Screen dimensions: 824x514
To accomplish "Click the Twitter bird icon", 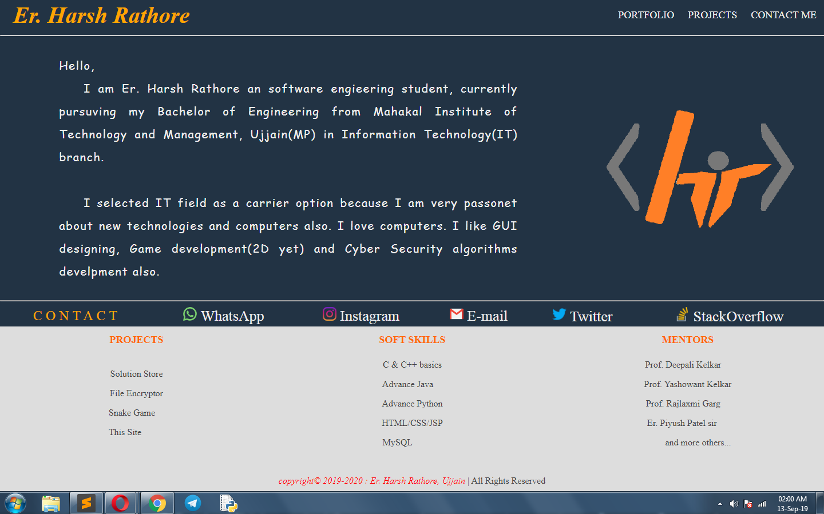I will 559,314.
